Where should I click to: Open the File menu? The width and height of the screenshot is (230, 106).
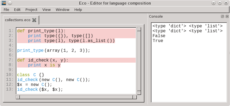click(6, 10)
